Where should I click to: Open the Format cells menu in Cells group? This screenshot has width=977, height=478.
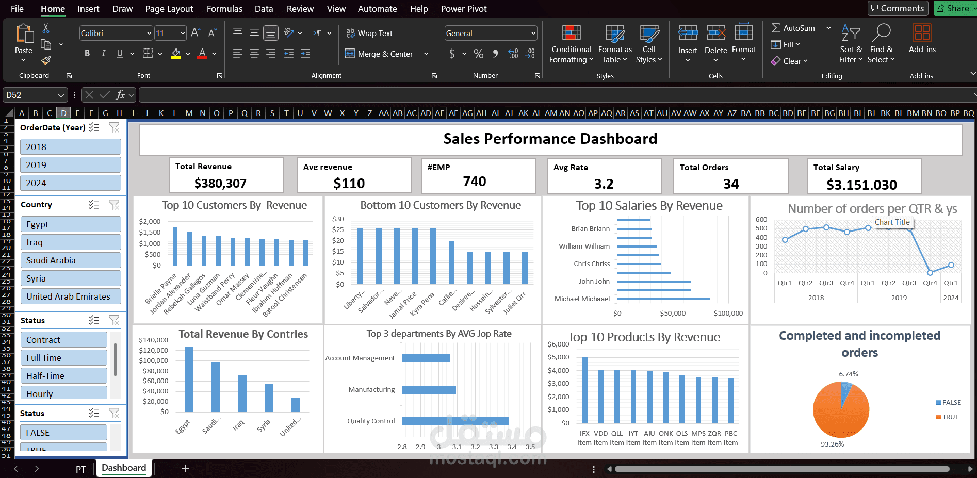coord(744,42)
